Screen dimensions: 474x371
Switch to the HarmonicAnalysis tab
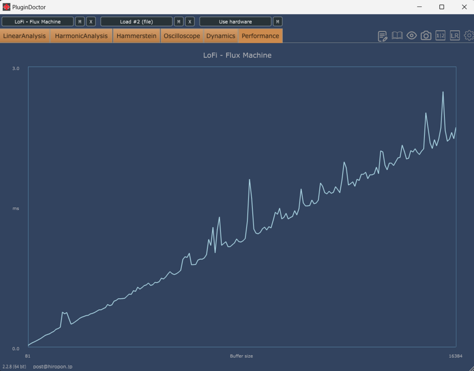[81, 36]
